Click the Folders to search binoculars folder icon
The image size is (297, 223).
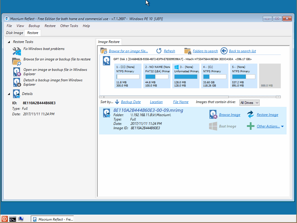click(188, 51)
